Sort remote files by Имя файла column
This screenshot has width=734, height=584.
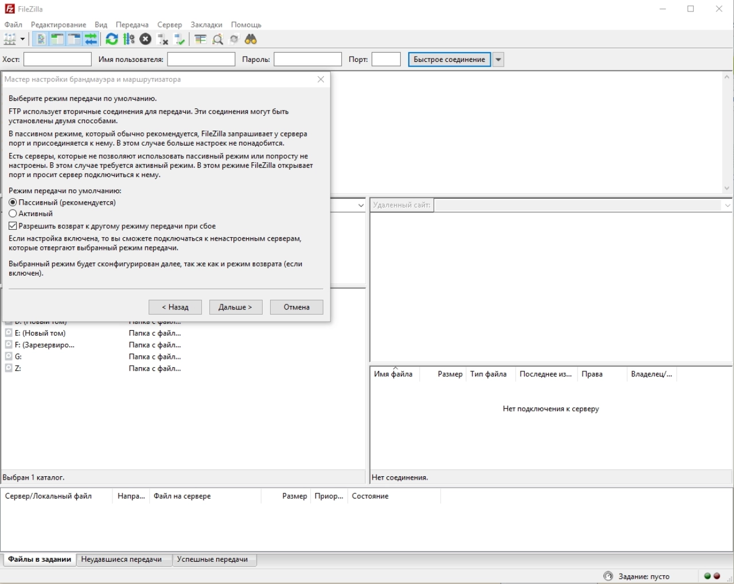tap(395, 374)
